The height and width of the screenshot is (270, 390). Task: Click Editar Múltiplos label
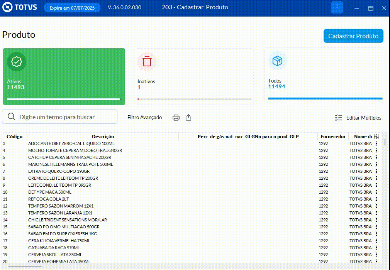(x=364, y=118)
